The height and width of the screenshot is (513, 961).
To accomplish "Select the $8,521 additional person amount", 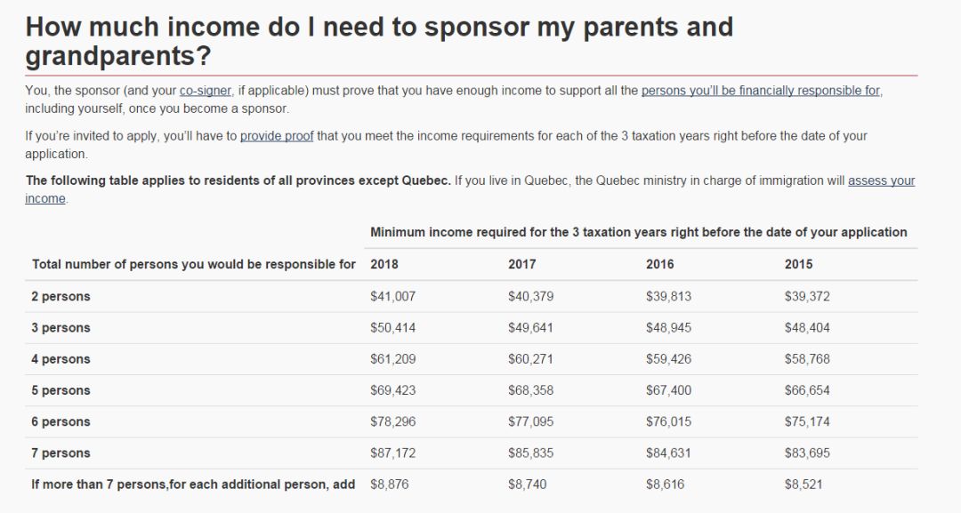I will 804,485.
